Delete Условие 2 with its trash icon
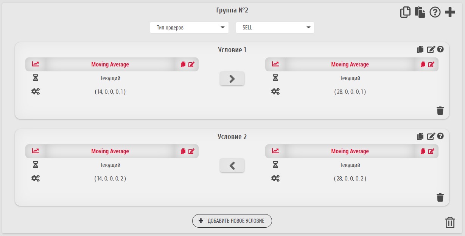The width and height of the screenshot is (465, 236). pos(440,197)
